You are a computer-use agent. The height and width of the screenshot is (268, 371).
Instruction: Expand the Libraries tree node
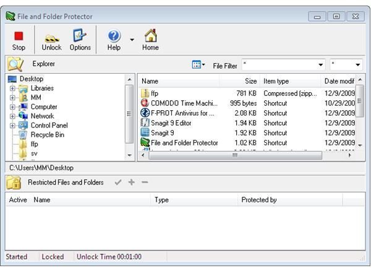(x=12, y=89)
